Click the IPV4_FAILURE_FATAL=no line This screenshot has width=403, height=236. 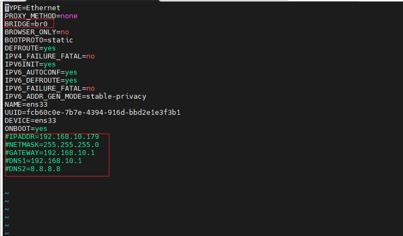(x=50, y=56)
